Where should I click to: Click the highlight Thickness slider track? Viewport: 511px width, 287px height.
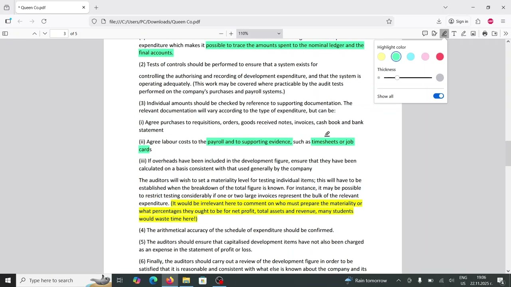[x=408, y=78]
